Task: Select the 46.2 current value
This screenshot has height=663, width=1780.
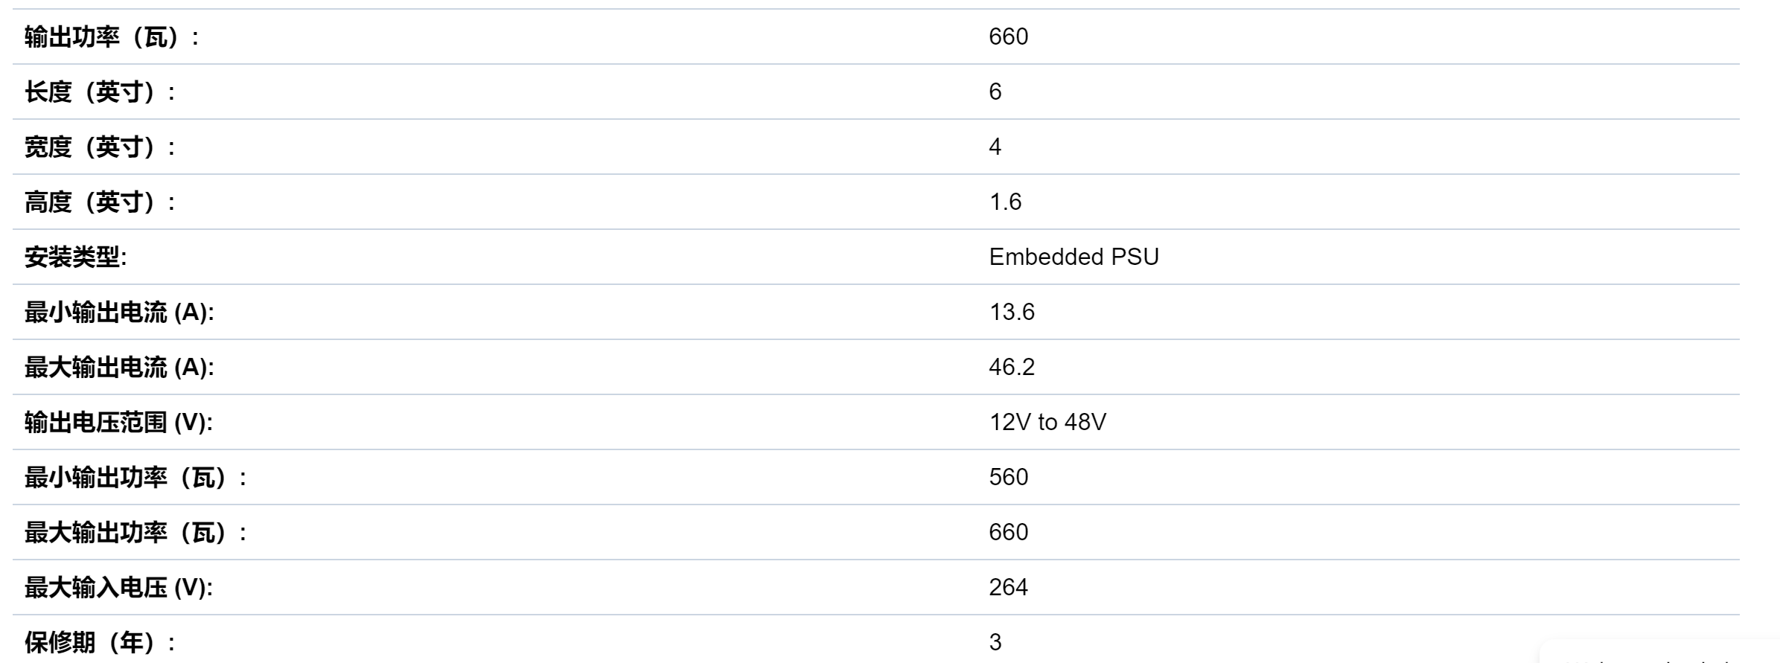Action: [x=1012, y=367]
